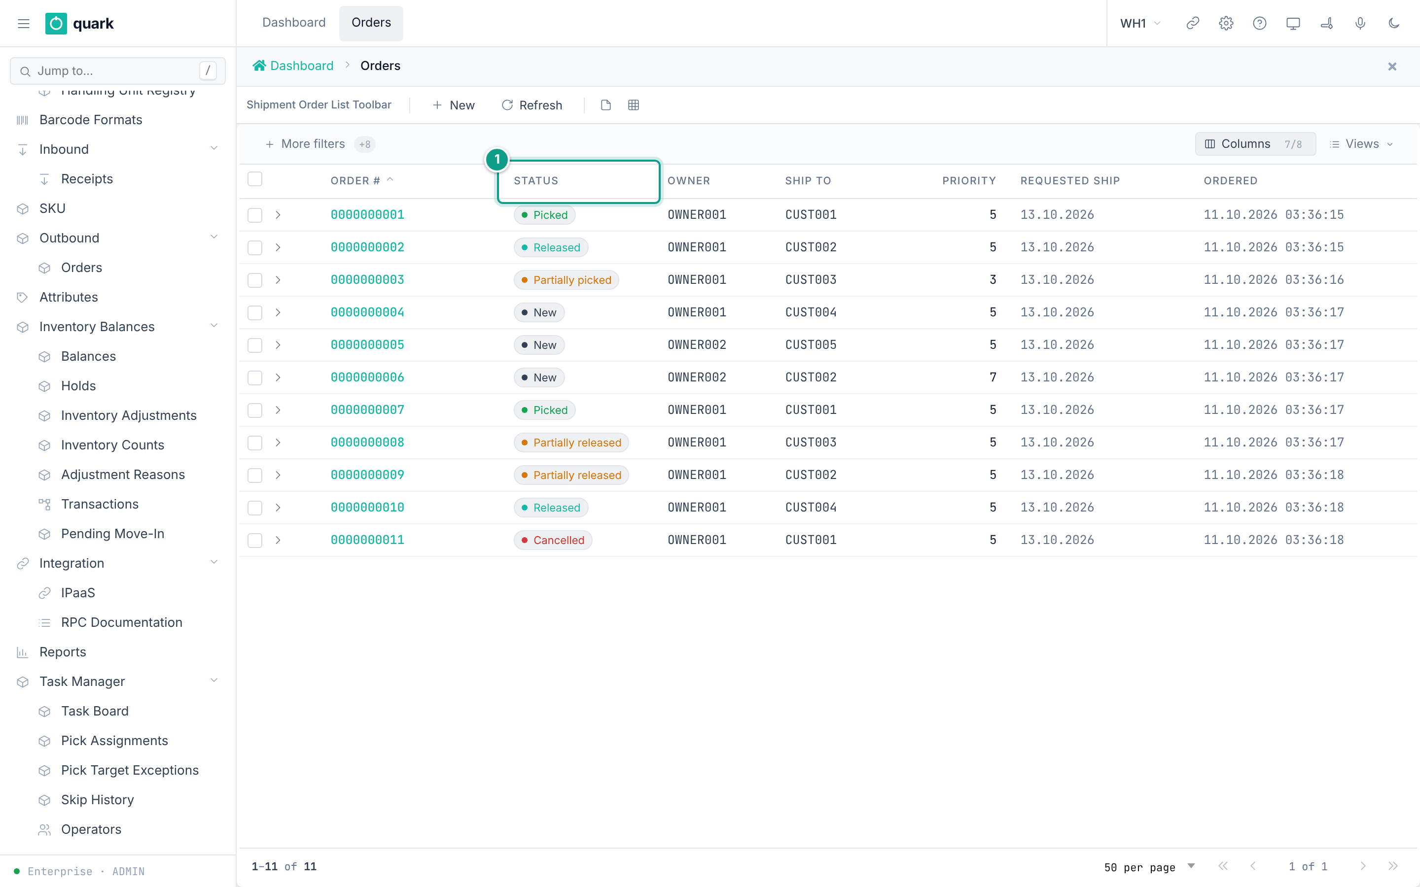The image size is (1420, 887).
Task: Click the next page arrow icon
Action: click(1363, 866)
